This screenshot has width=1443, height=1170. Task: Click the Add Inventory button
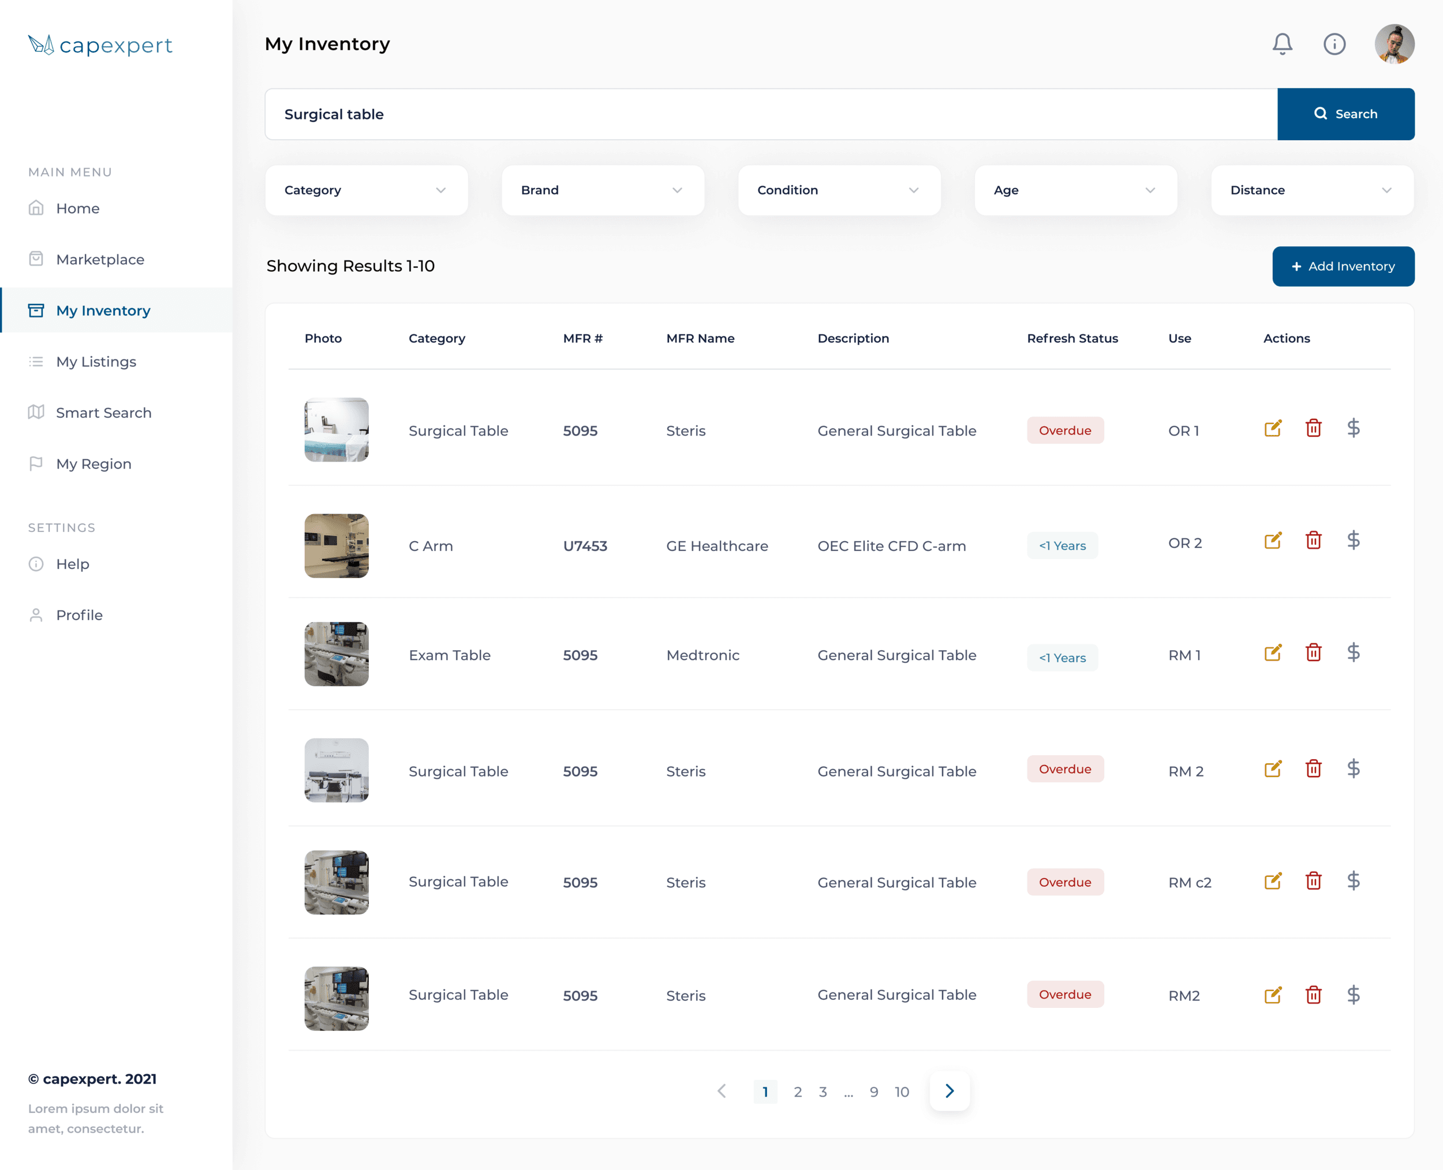[1343, 266]
